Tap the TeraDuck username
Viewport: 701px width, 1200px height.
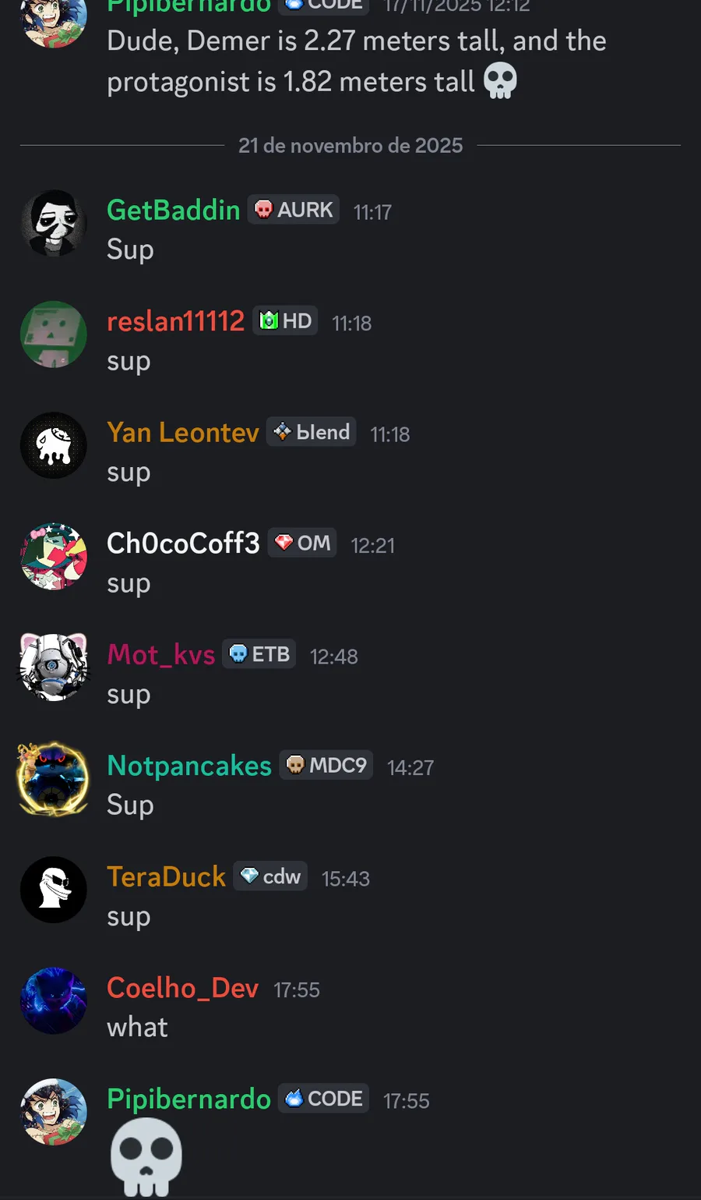pyautogui.click(x=166, y=876)
